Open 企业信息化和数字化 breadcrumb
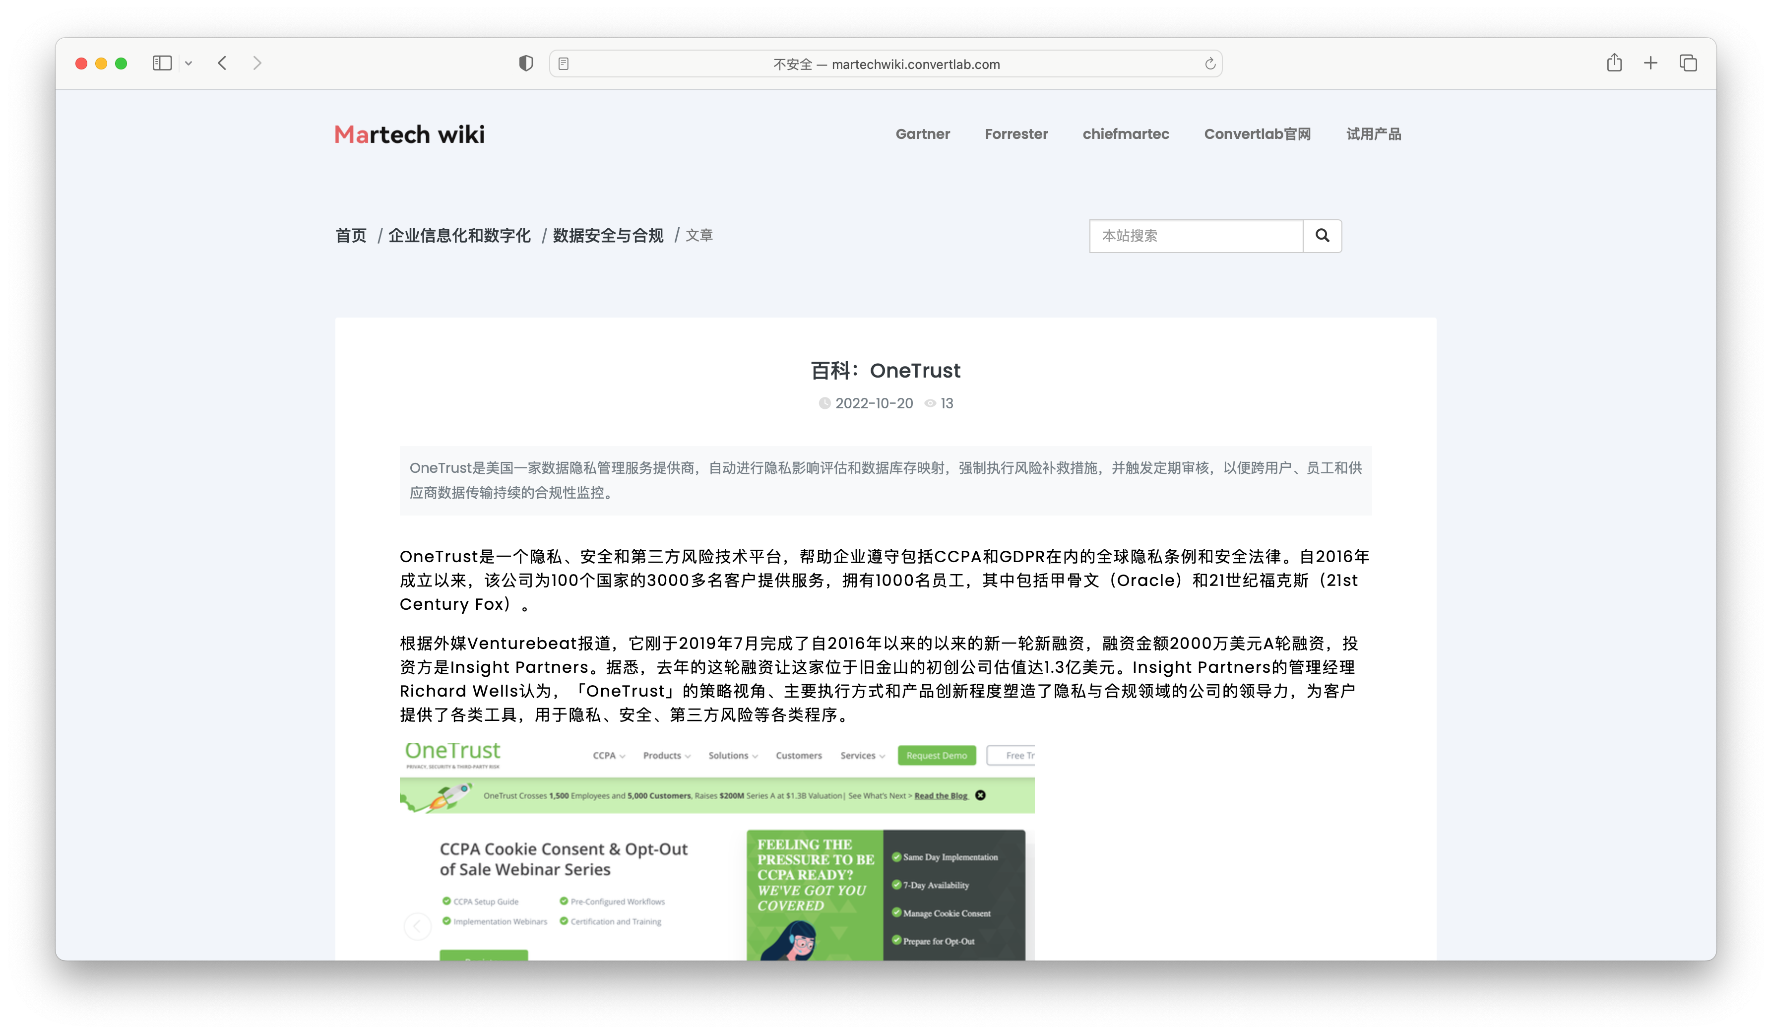This screenshot has height=1034, width=1772. click(459, 236)
